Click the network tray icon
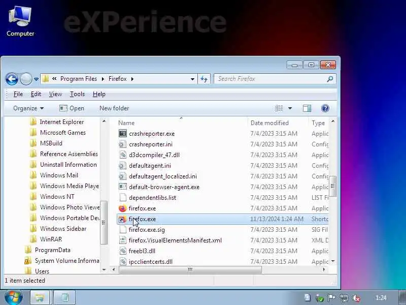 click(x=344, y=298)
